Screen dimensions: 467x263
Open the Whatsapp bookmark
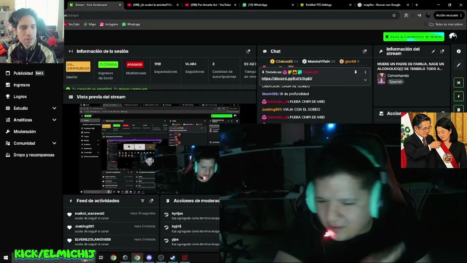[131, 24]
